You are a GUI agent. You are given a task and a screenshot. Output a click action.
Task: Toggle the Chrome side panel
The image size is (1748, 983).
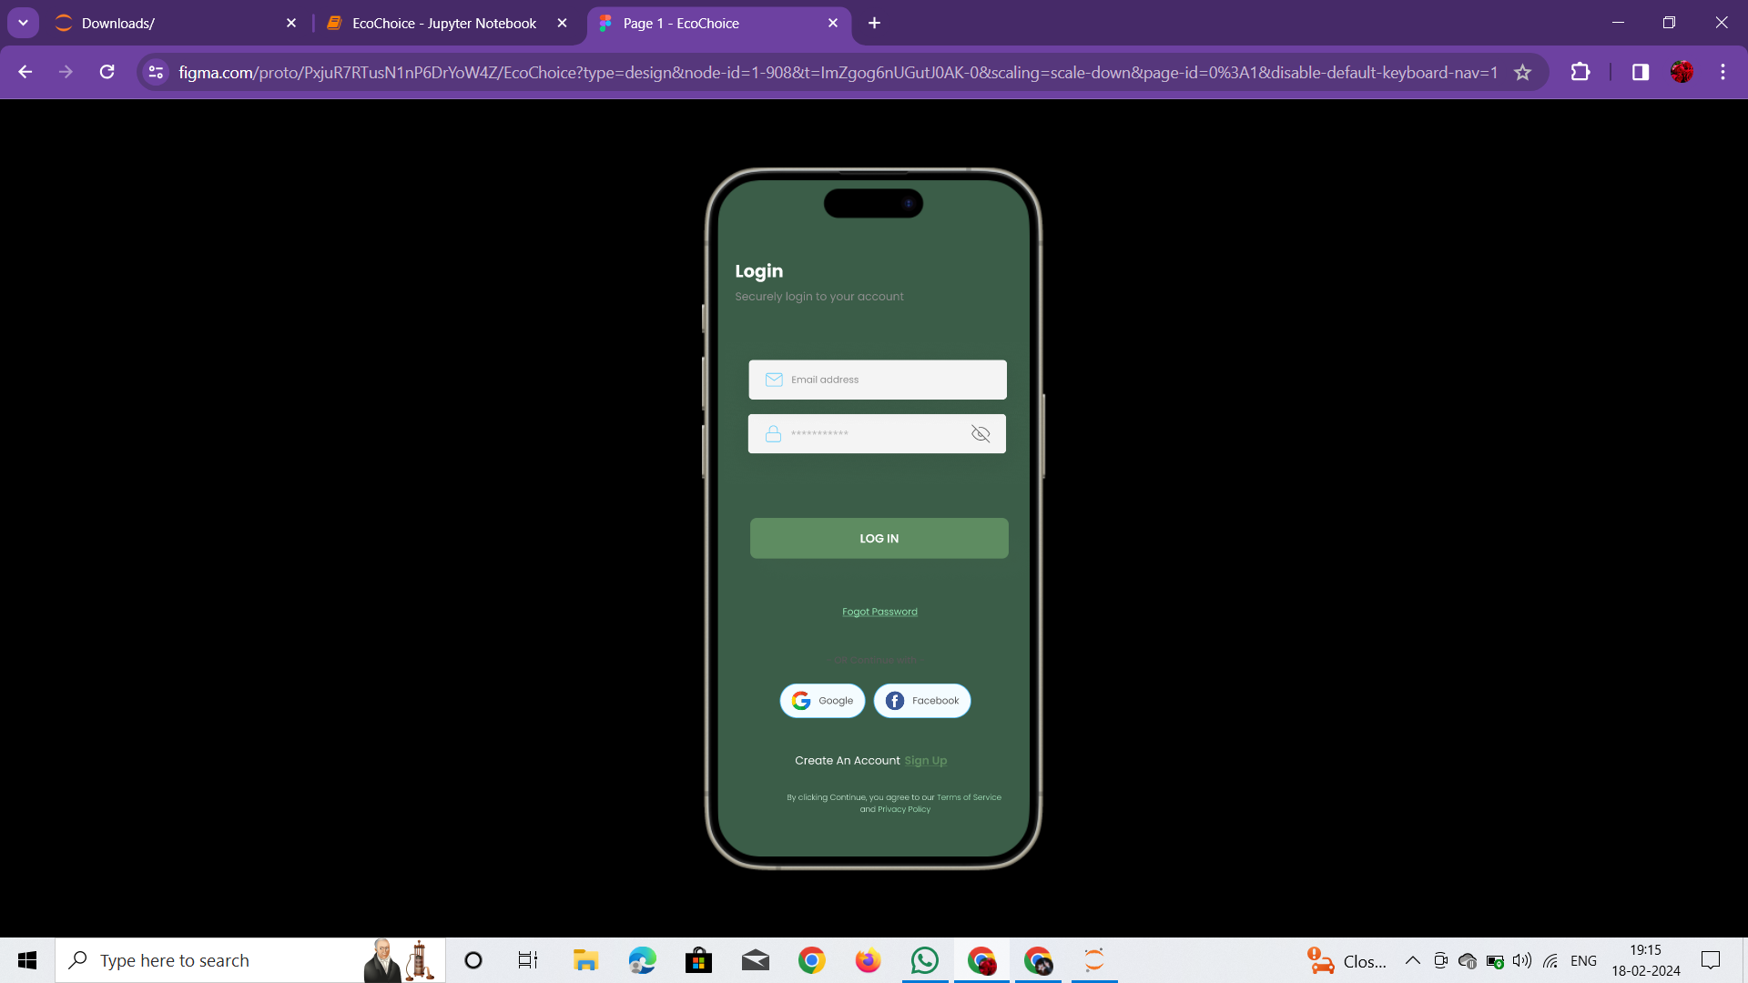coord(1640,73)
